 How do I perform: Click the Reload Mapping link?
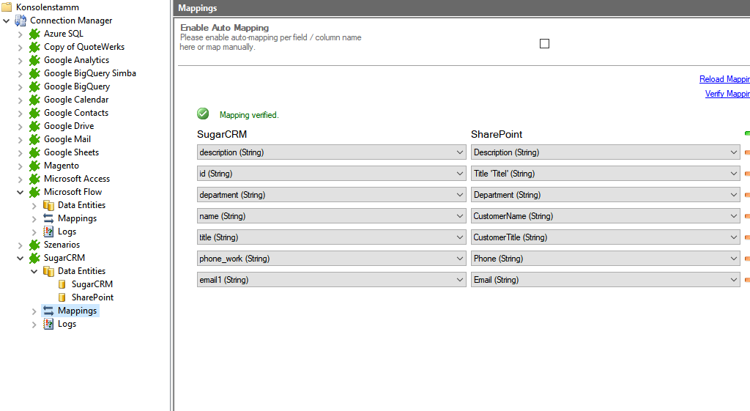click(724, 79)
